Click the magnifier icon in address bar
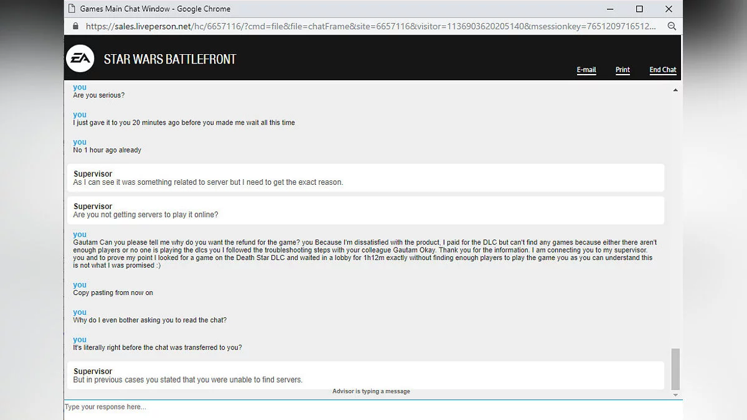This screenshot has width=747, height=420. [672, 26]
